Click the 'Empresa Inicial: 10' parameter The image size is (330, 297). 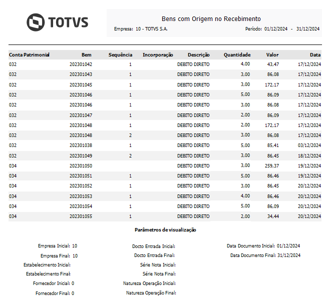pyautogui.click(x=58, y=246)
